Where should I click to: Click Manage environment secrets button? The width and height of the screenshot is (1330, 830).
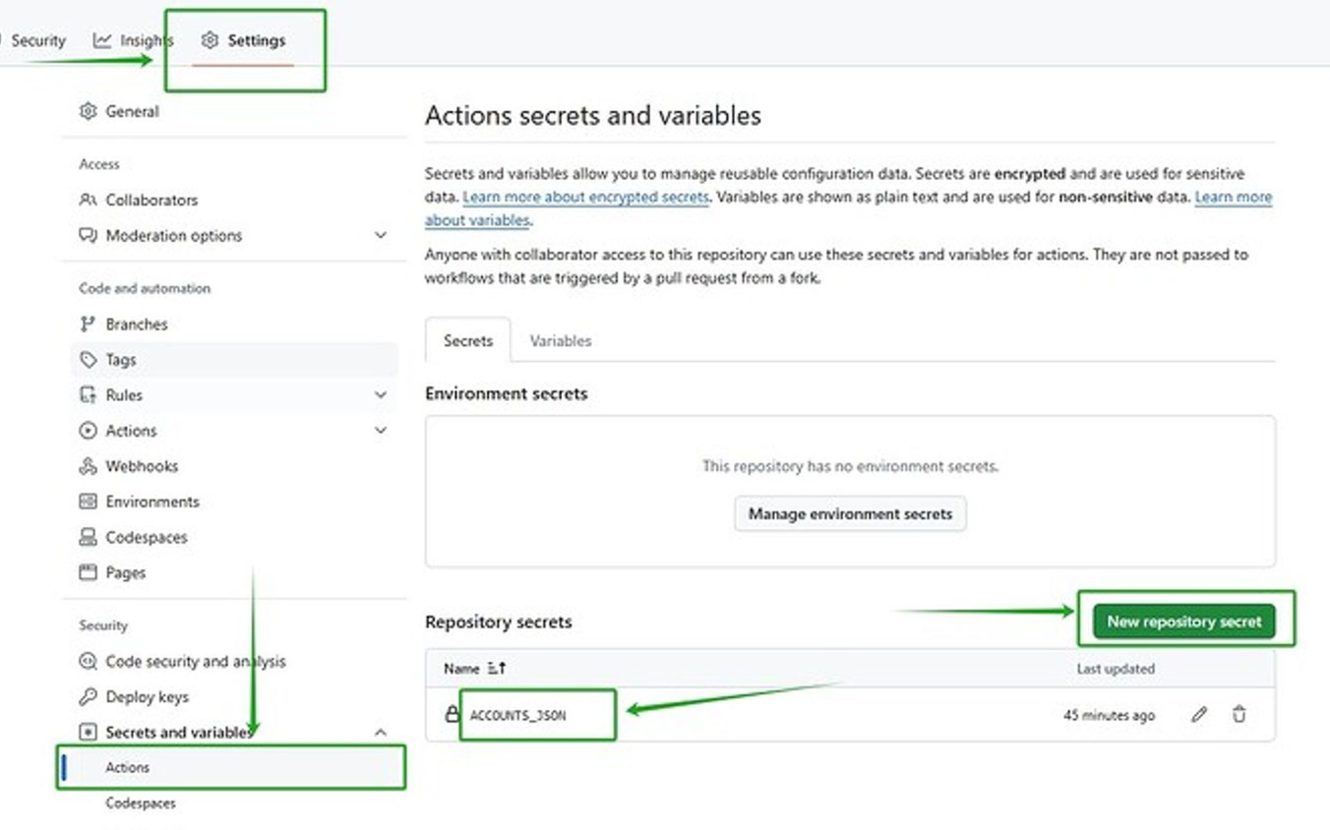[850, 514]
